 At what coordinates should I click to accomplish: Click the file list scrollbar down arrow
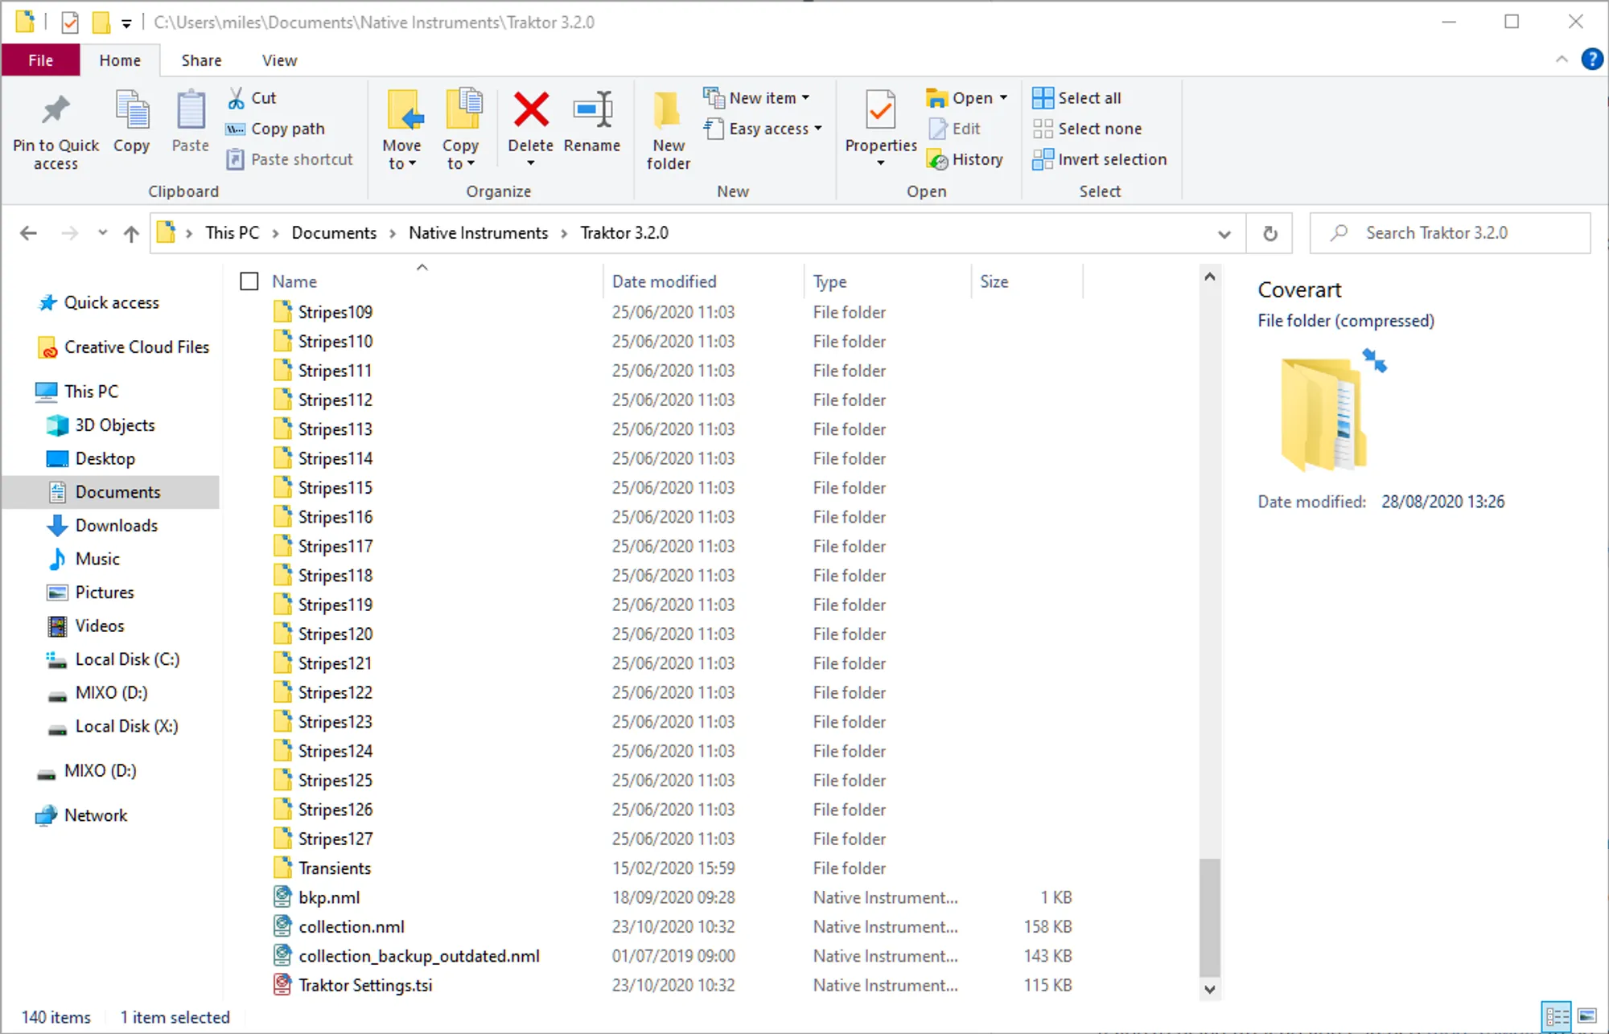1209,989
